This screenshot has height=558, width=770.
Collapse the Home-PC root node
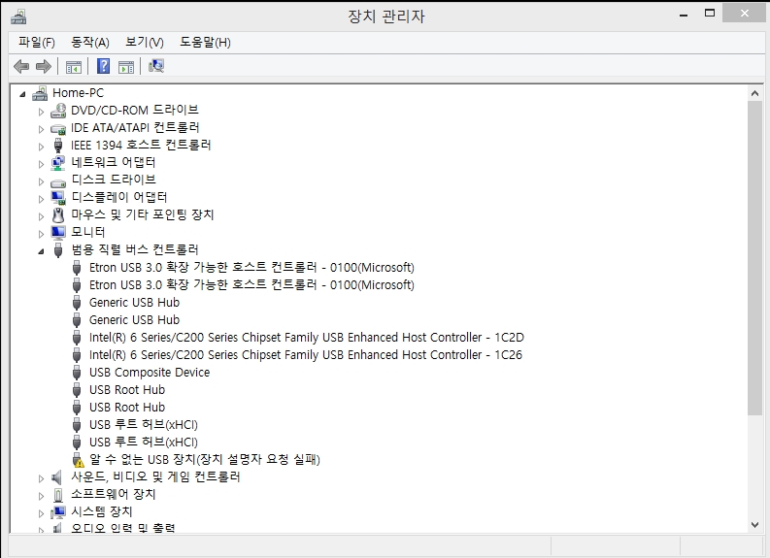[22, 94]
